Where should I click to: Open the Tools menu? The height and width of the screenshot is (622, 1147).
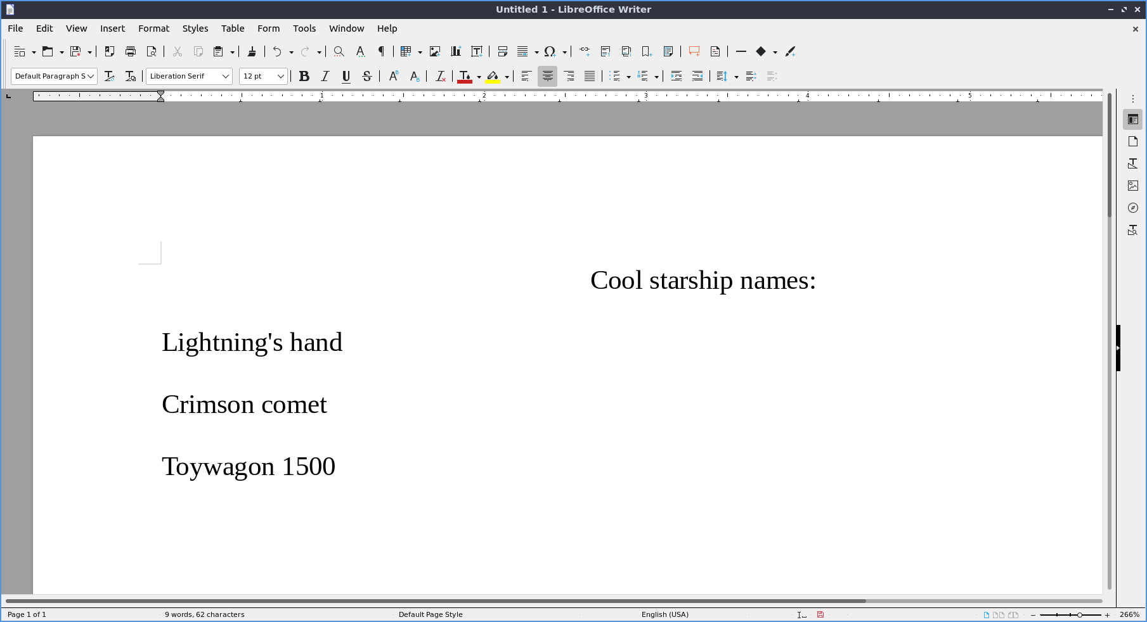click(304, 29)
